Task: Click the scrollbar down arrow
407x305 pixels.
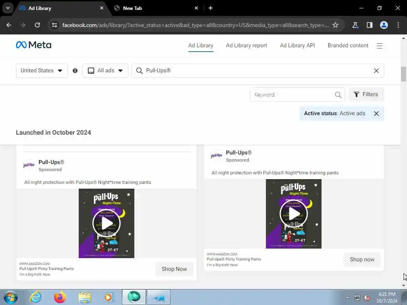Action: pyautogui.click(x=403, y=286)
